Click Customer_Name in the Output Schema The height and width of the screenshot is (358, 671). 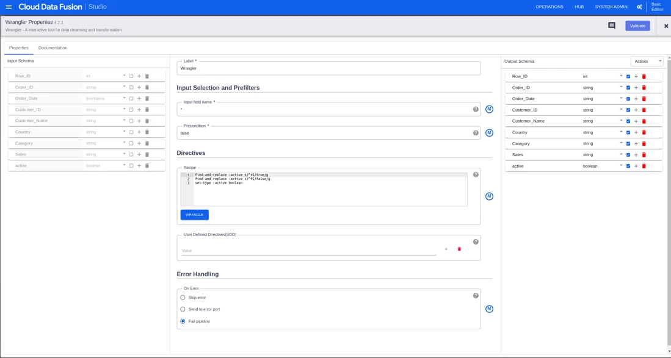pyautogui.click(x=528, y=121)
